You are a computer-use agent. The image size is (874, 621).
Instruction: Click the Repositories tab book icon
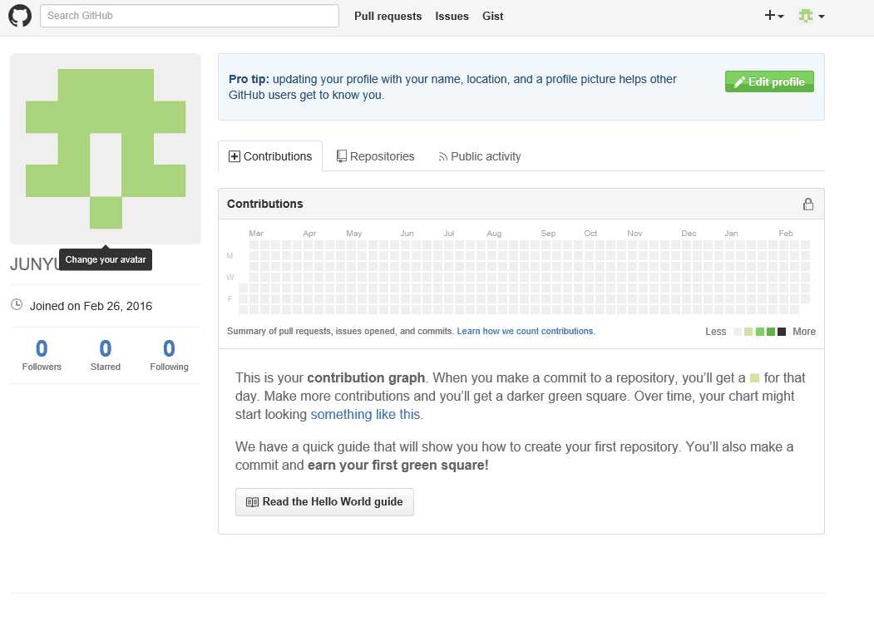pos(342,156)
